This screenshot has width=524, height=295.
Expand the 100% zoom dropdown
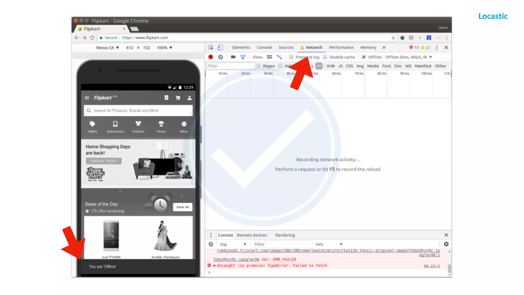[x=165, y=48]
